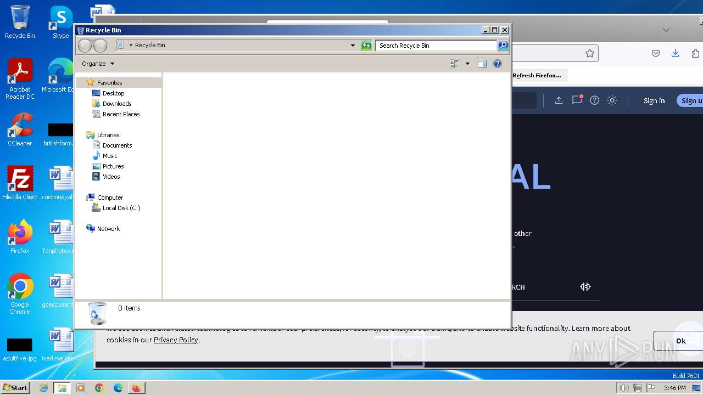Open Documents library
This screenshot has height=395, width=703.
[117, 145]
